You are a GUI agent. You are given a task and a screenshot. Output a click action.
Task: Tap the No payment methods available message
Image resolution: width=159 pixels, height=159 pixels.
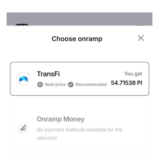click(x=79, y=134)
